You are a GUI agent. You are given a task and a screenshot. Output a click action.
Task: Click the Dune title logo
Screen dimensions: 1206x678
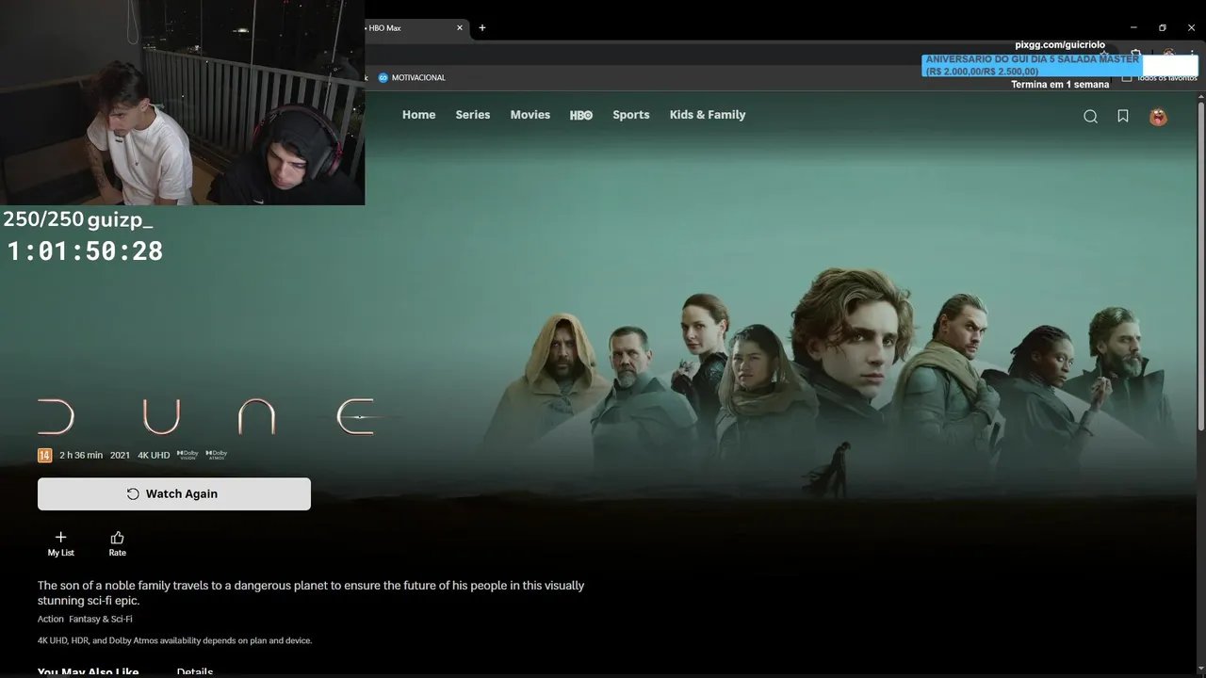coord(205,417)
